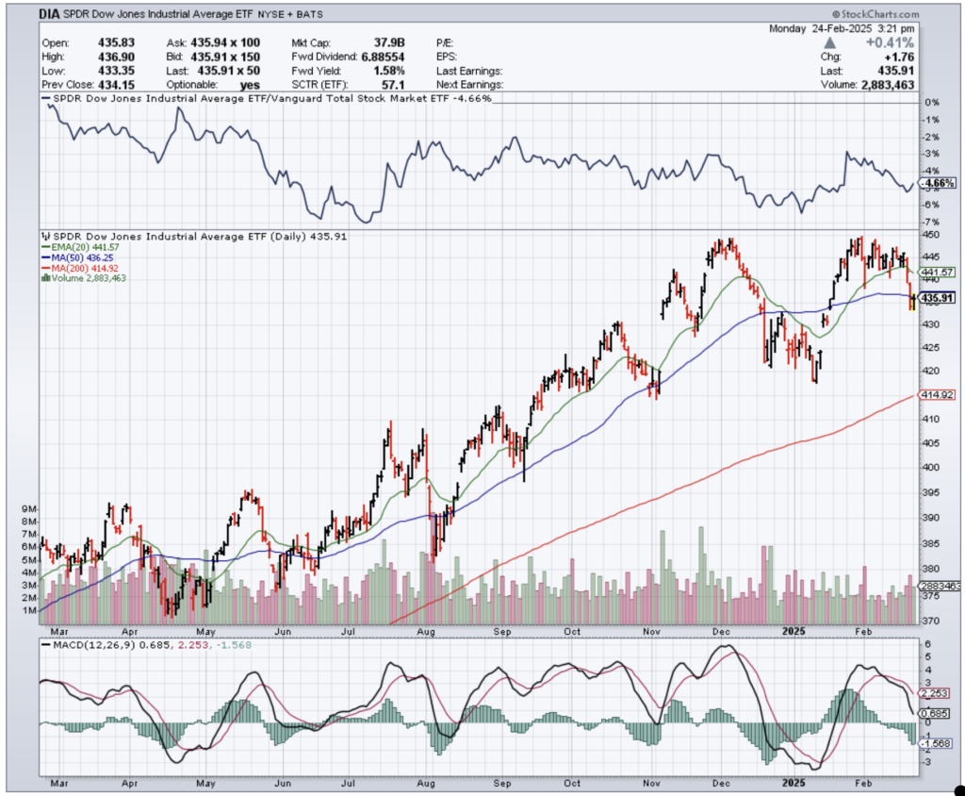Click the MA(50) 436.25 legend entry
Image resolution: width=965 pixels, height=796 pixels.
pos(77,257)
